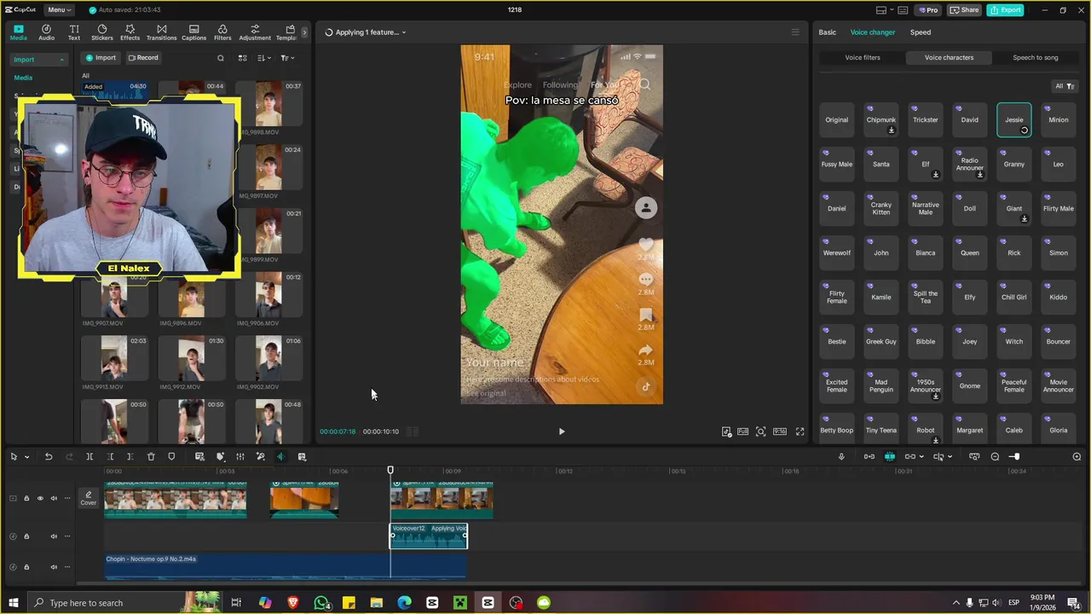Select the Voice characters tab

tap(949, 58)
